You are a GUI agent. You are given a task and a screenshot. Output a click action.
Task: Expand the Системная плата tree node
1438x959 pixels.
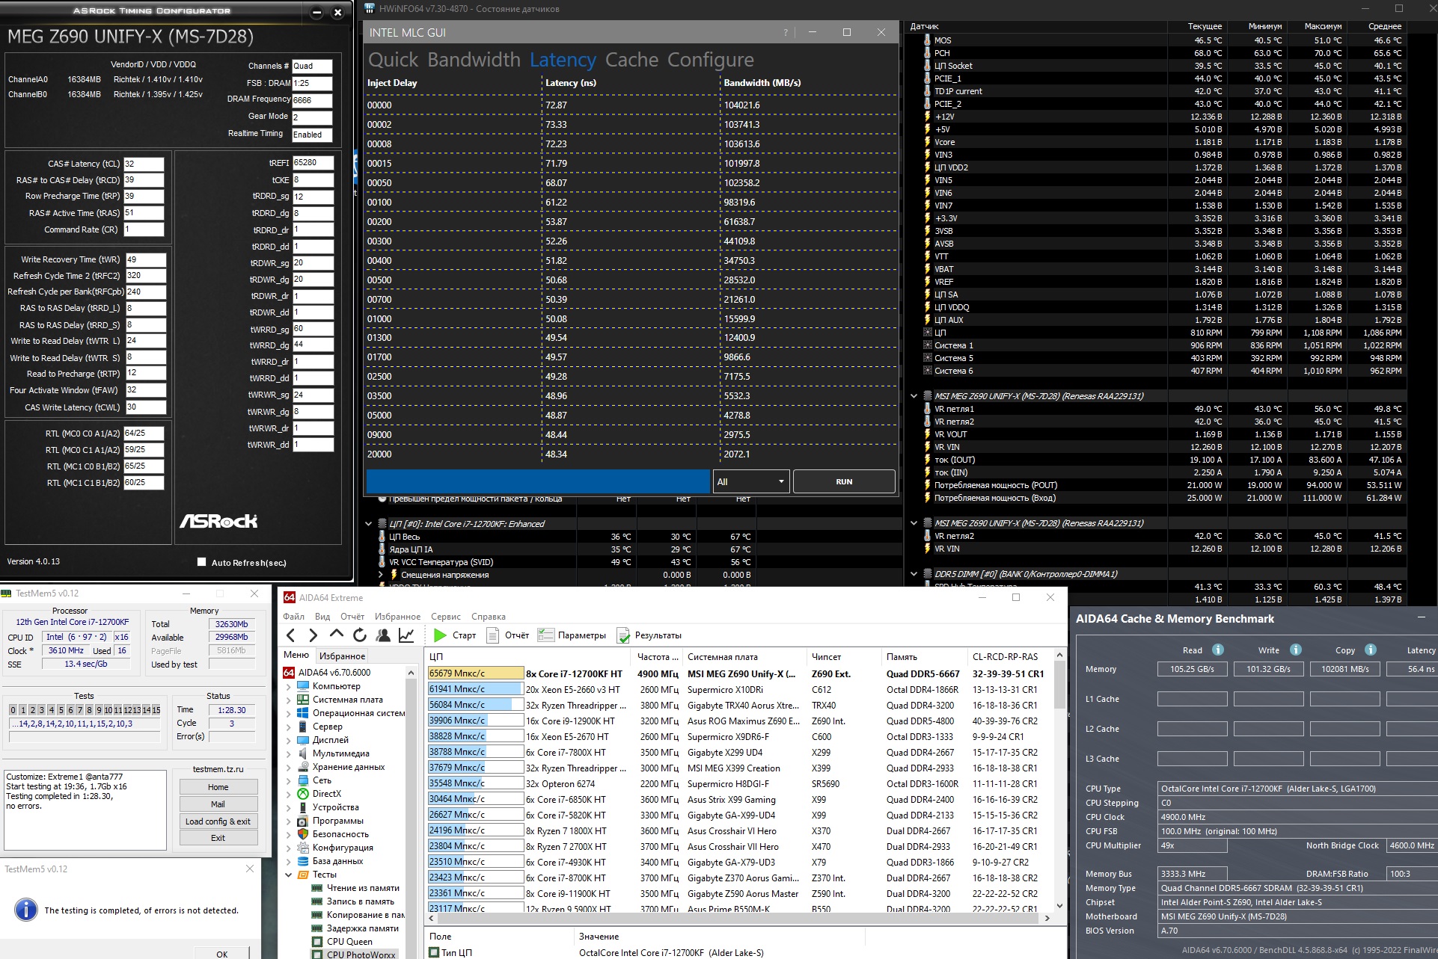(289, 700)
